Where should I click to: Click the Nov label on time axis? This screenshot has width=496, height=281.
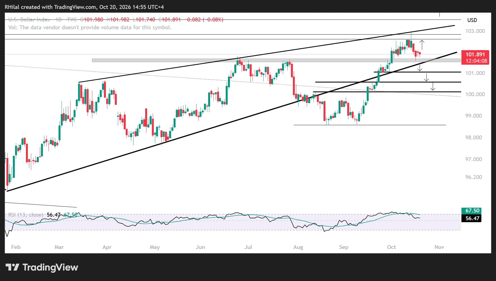pyautogui.click(x=439, y=247)
